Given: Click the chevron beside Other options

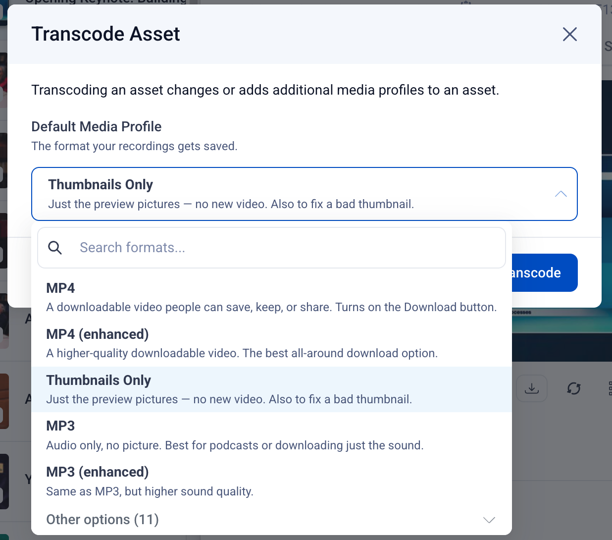Looking at the screenshot, I should [x=489, y=520].
